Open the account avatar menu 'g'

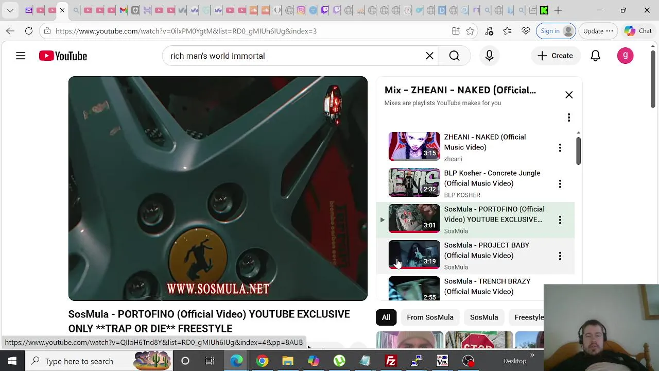point(625,56)
